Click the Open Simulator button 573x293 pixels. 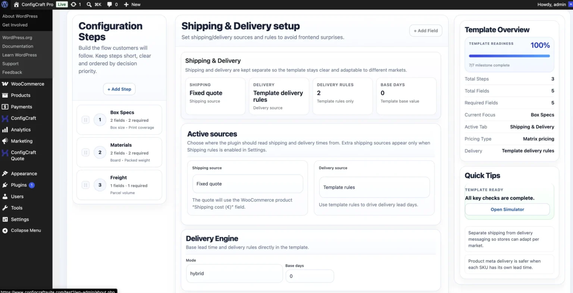point(507,209)
